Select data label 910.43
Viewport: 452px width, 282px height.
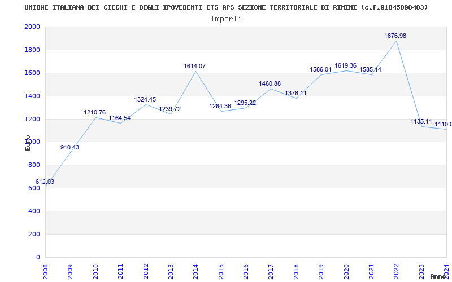[69, 147]
